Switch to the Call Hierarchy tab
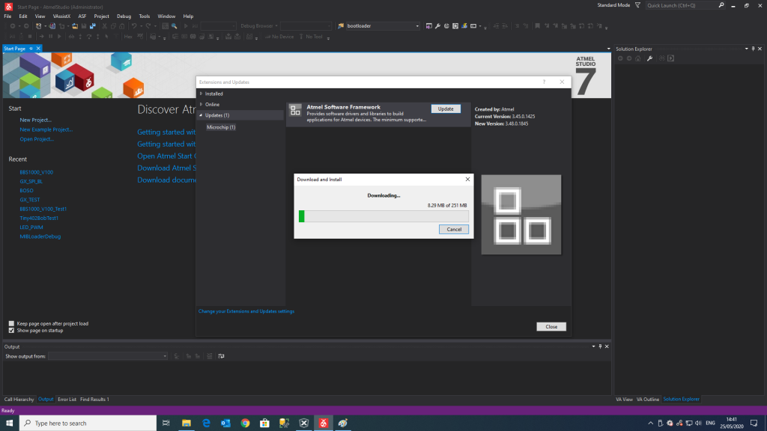Screen dimensions: 767x431 [x=19, y=400]
